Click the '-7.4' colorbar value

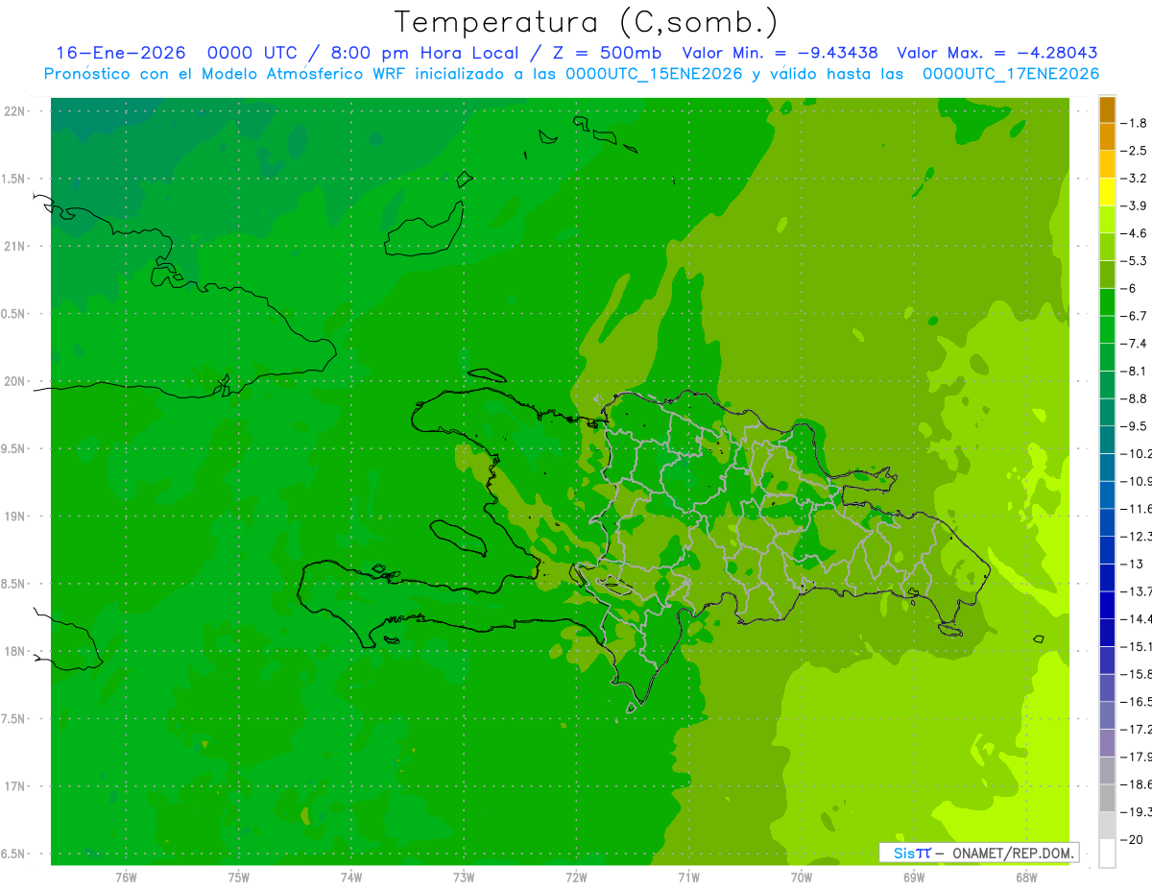click(1135, 343)
